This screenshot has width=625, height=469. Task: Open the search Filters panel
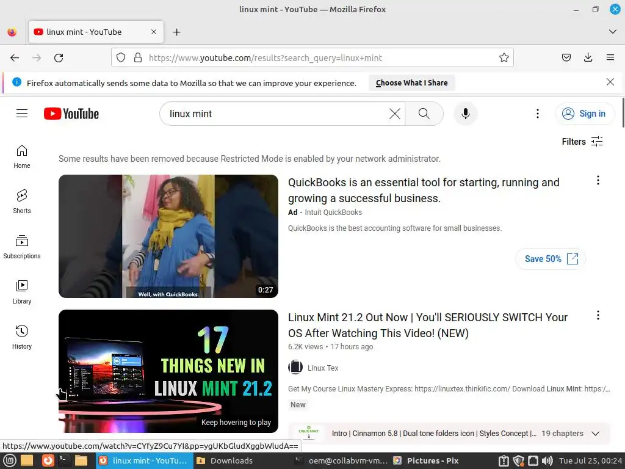pyautogui.click(x=582, y=142)
